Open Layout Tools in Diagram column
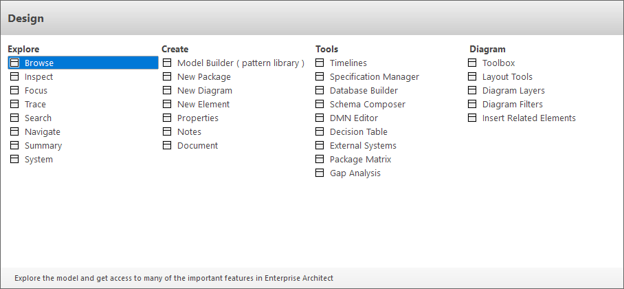Screen dimensions: 624x289 (507, 76)
